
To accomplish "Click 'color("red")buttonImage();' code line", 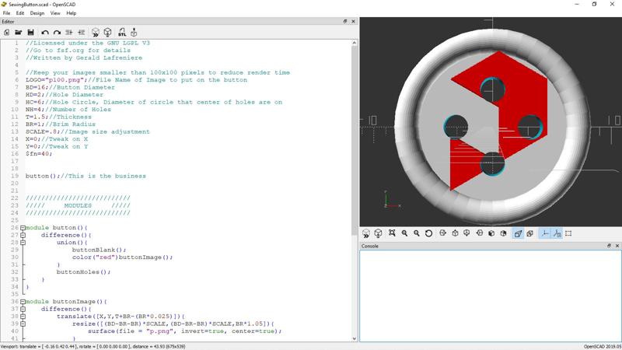I will click(x=123, y=257).
